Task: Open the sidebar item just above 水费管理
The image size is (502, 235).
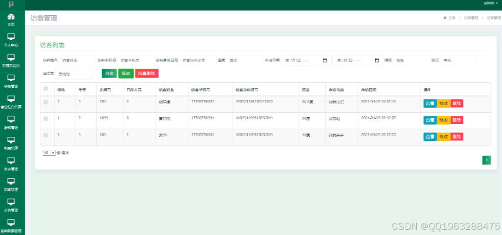Action: 11,143
